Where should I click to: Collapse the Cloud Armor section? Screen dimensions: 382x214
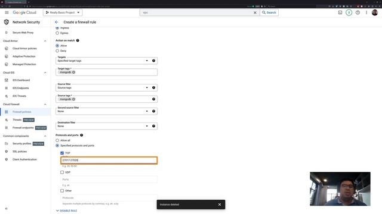point(45,41)
